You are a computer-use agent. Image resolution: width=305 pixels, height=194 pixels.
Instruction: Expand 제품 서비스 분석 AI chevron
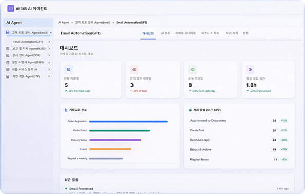[x=49, y=70]
